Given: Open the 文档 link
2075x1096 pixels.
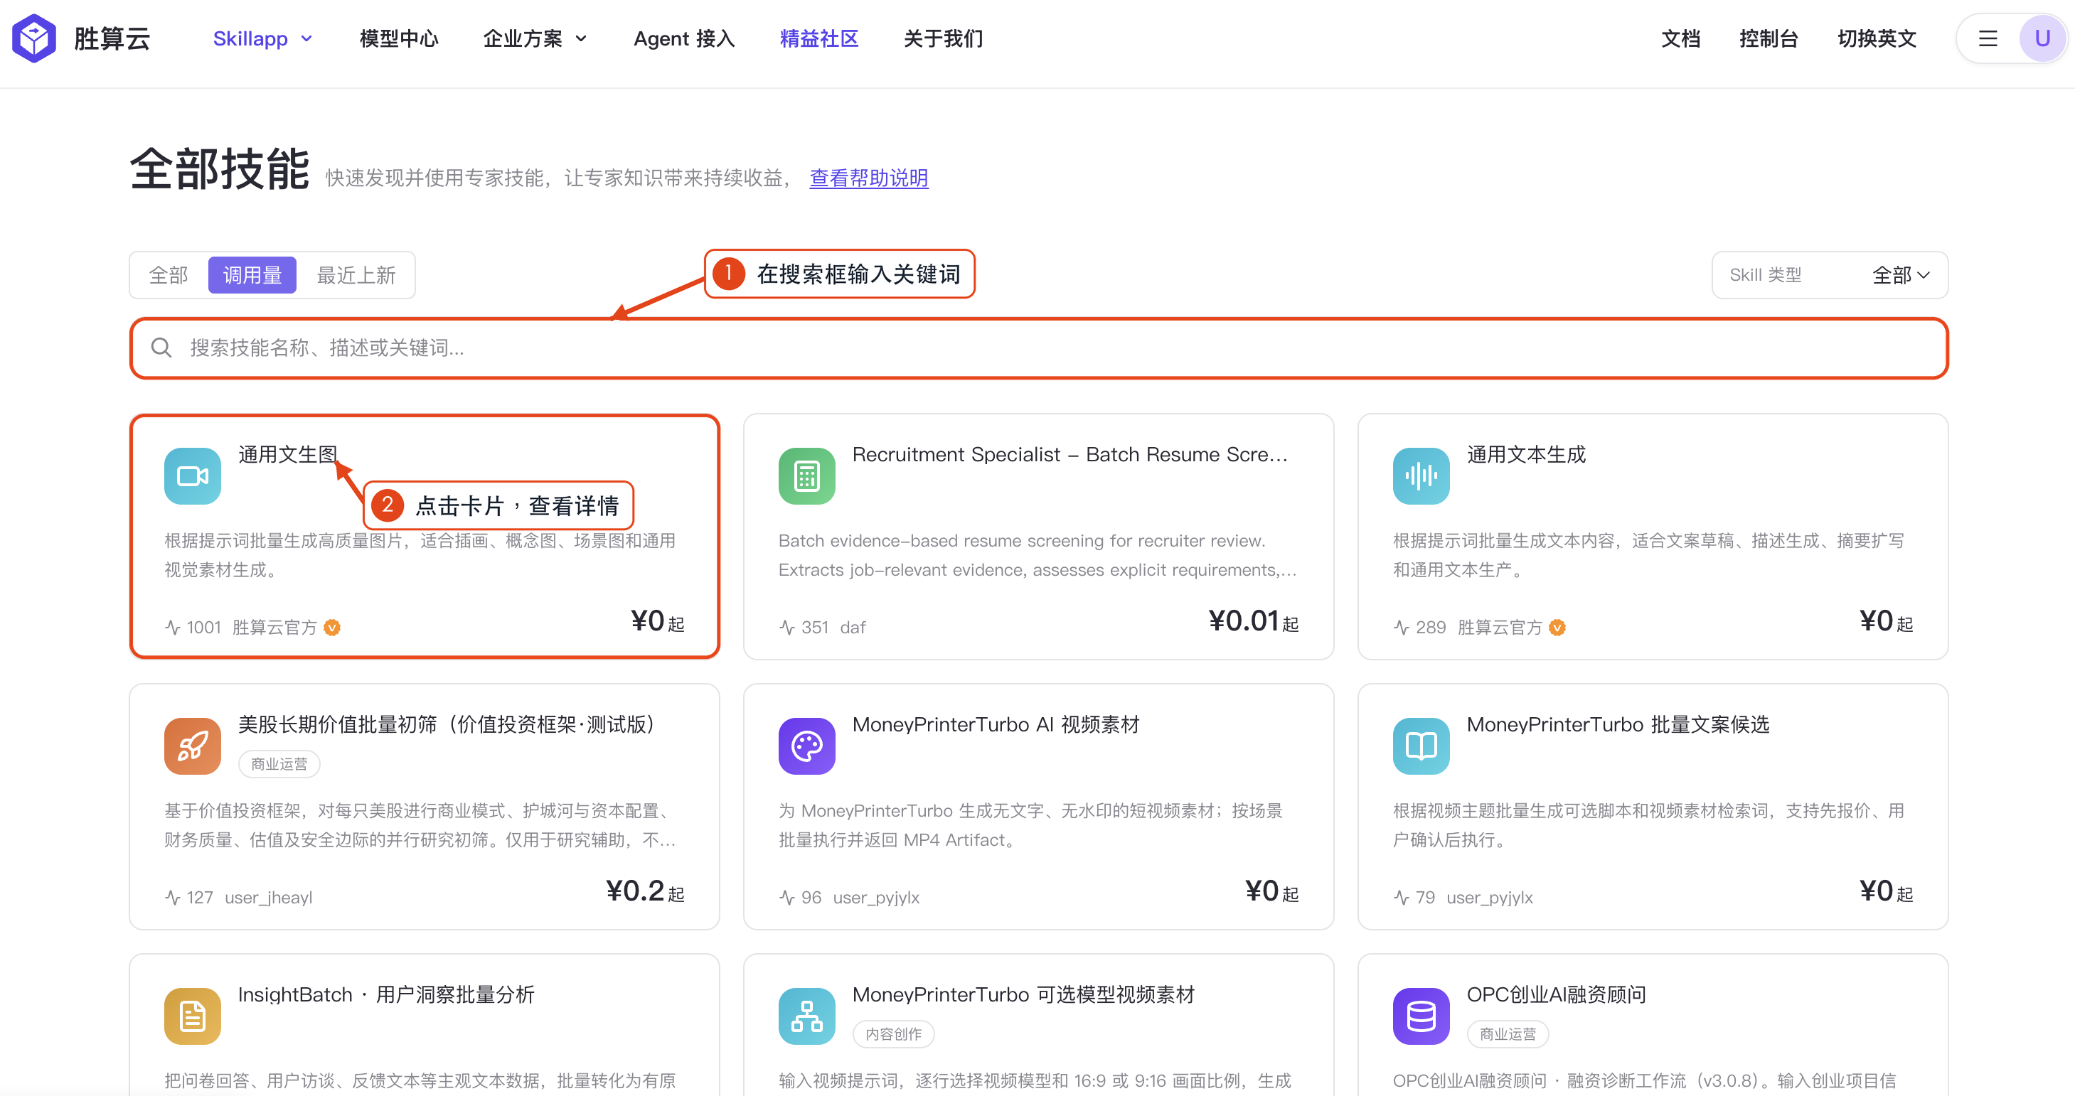Looking at the screenshot, I should pyautogui.click(x=1680, y=38).
